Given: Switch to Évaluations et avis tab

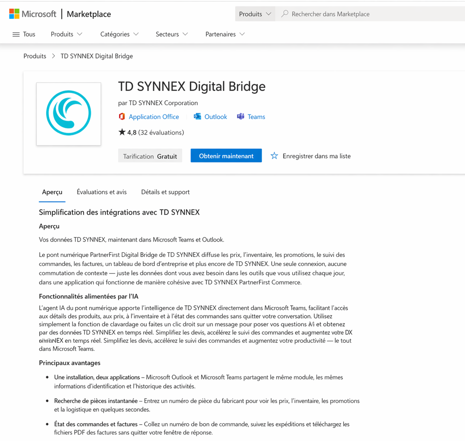Looking at the screenshot, I should [x=102, y=192].
